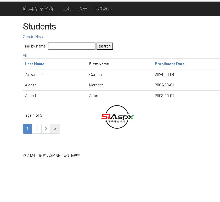Select 联系方式 in the top navigation

[104, 9]
